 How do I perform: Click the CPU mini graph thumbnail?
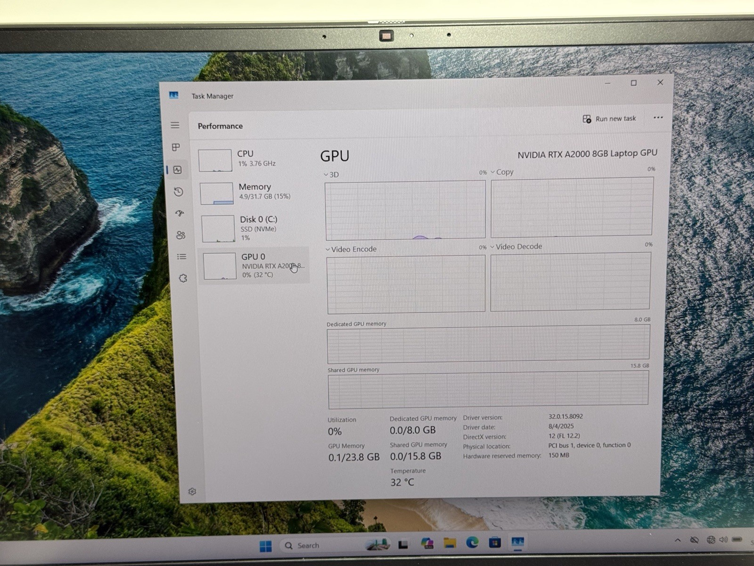coord(215,160)
